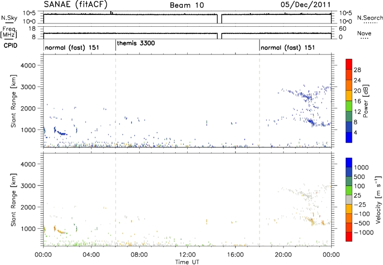Click the date '05/Dec/2011'

click(305, 5)
